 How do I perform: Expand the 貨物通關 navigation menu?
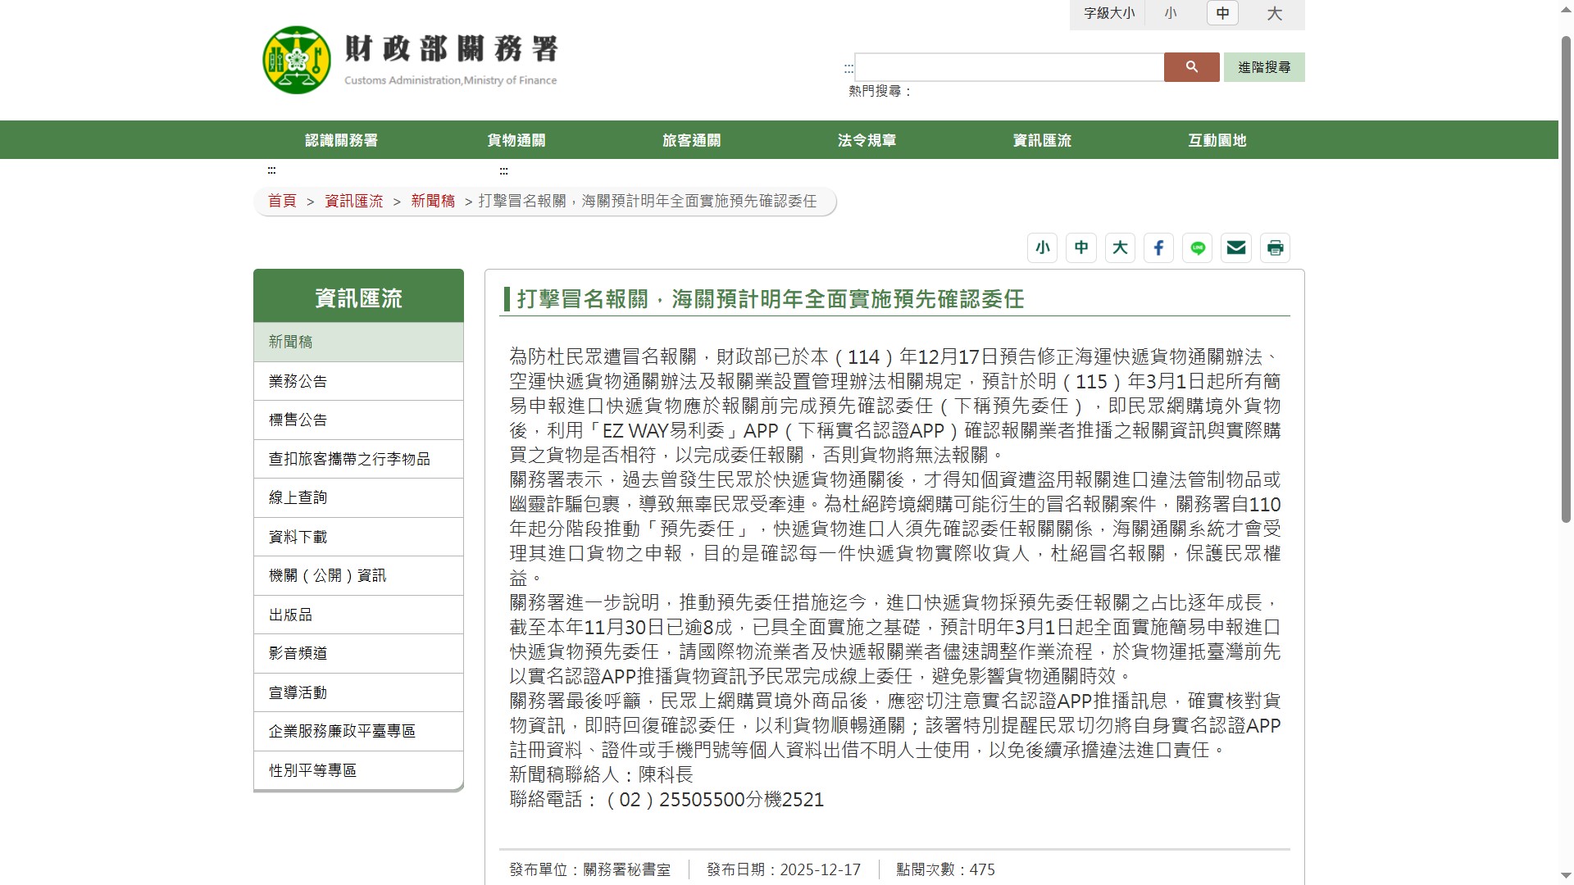click(x=516, y=140)
